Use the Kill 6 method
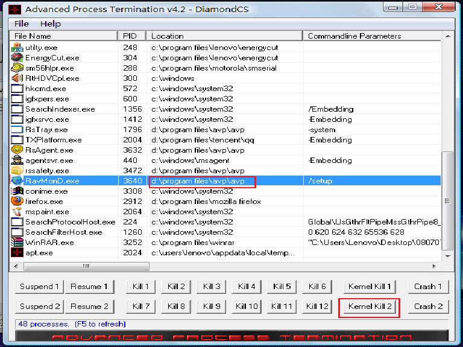This screenshot has width=463, height=347. [x=317, y=287]
